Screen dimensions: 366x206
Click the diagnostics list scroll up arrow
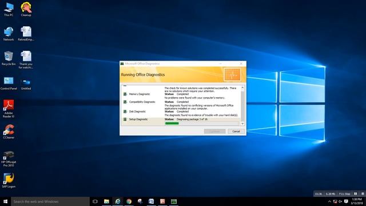pyautogui.click(x=242, y=88)
